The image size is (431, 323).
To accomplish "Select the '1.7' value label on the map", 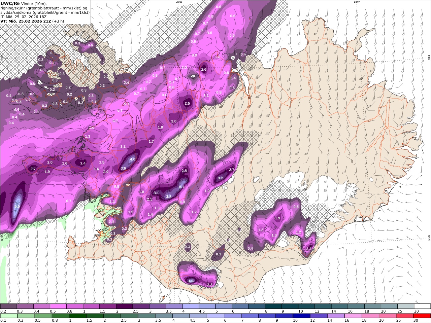I will click(151, 142).
